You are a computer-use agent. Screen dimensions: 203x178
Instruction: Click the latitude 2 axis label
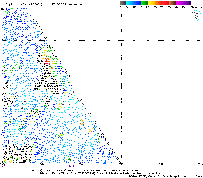coord(2,130)
